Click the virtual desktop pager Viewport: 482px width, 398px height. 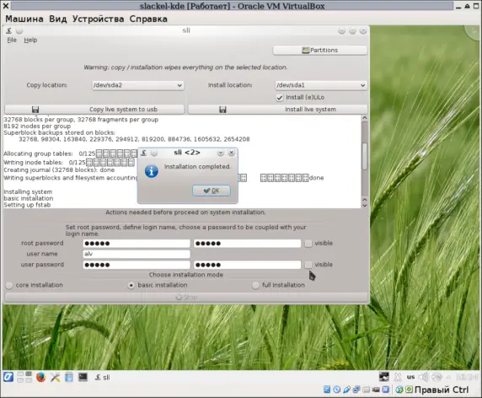(x=24, y=377)
